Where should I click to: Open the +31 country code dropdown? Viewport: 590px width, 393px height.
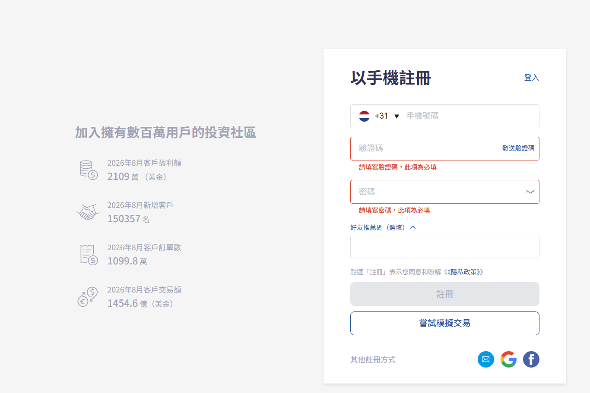(387, 116)
